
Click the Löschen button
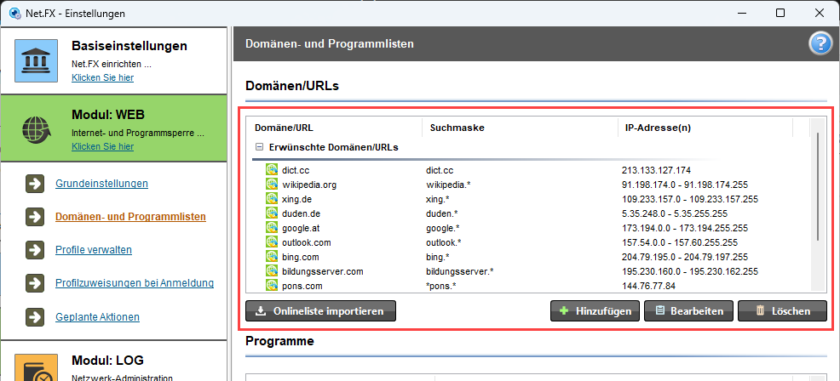[x=782, y=311]
